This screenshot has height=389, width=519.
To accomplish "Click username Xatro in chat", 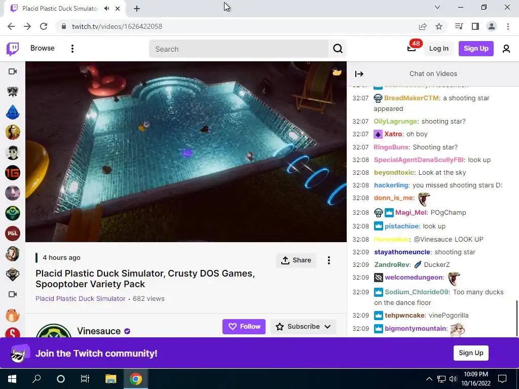I will (x=393, y=134).
